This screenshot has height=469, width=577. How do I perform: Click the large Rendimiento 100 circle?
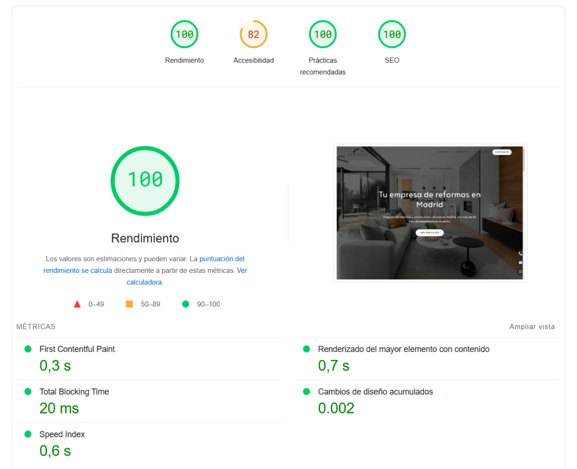click(x=145, y=181)
